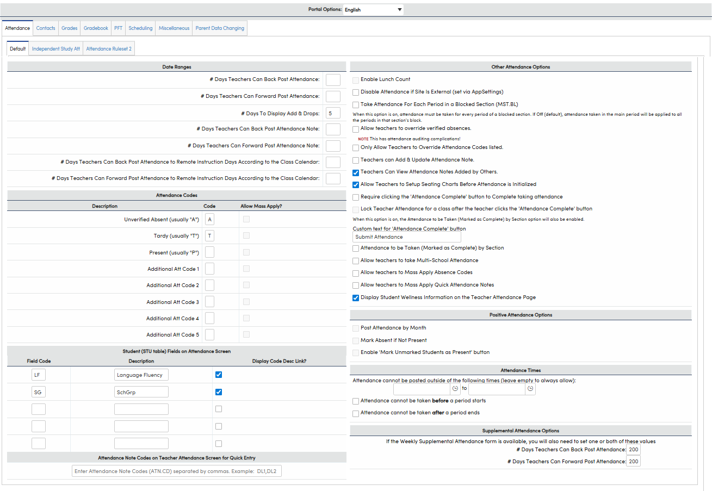Image resolution: width=712 pixels, height=491 pixels.
Task: Click the SG field code box
Action: (39, 392)
